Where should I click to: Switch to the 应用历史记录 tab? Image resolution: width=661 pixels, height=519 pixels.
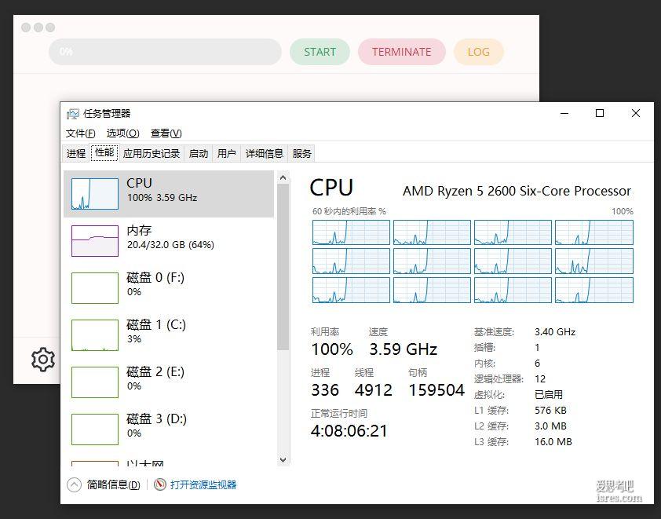(152, 153)
